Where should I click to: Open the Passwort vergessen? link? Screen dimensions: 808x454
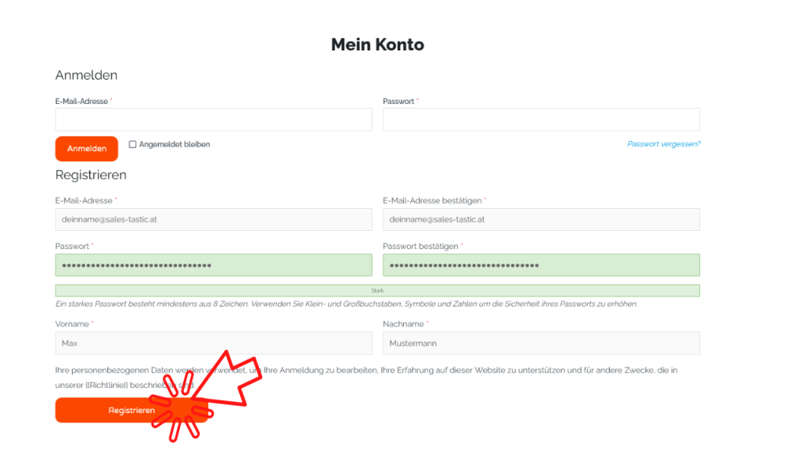664,144
